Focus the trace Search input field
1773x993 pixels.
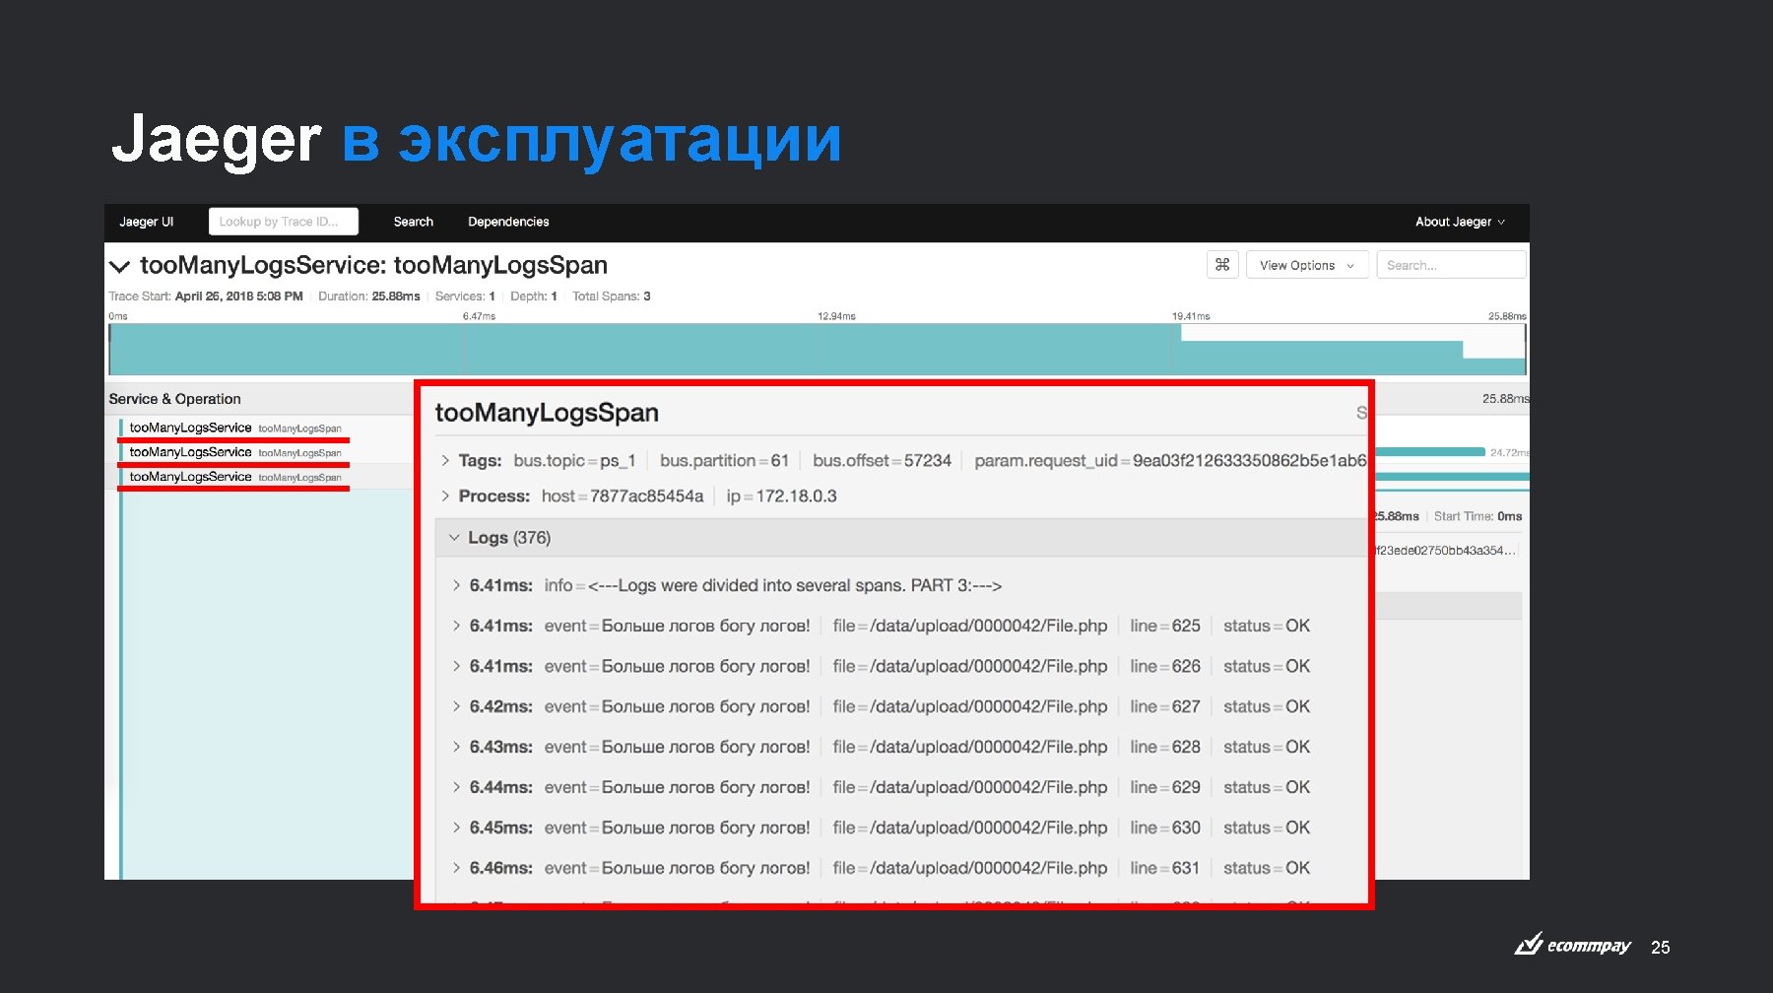click(1451, 265)
